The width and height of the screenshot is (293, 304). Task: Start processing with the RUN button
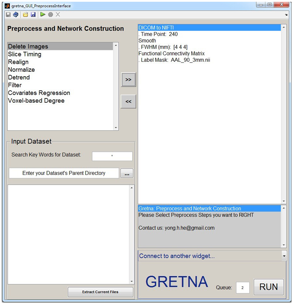[269, 287]
